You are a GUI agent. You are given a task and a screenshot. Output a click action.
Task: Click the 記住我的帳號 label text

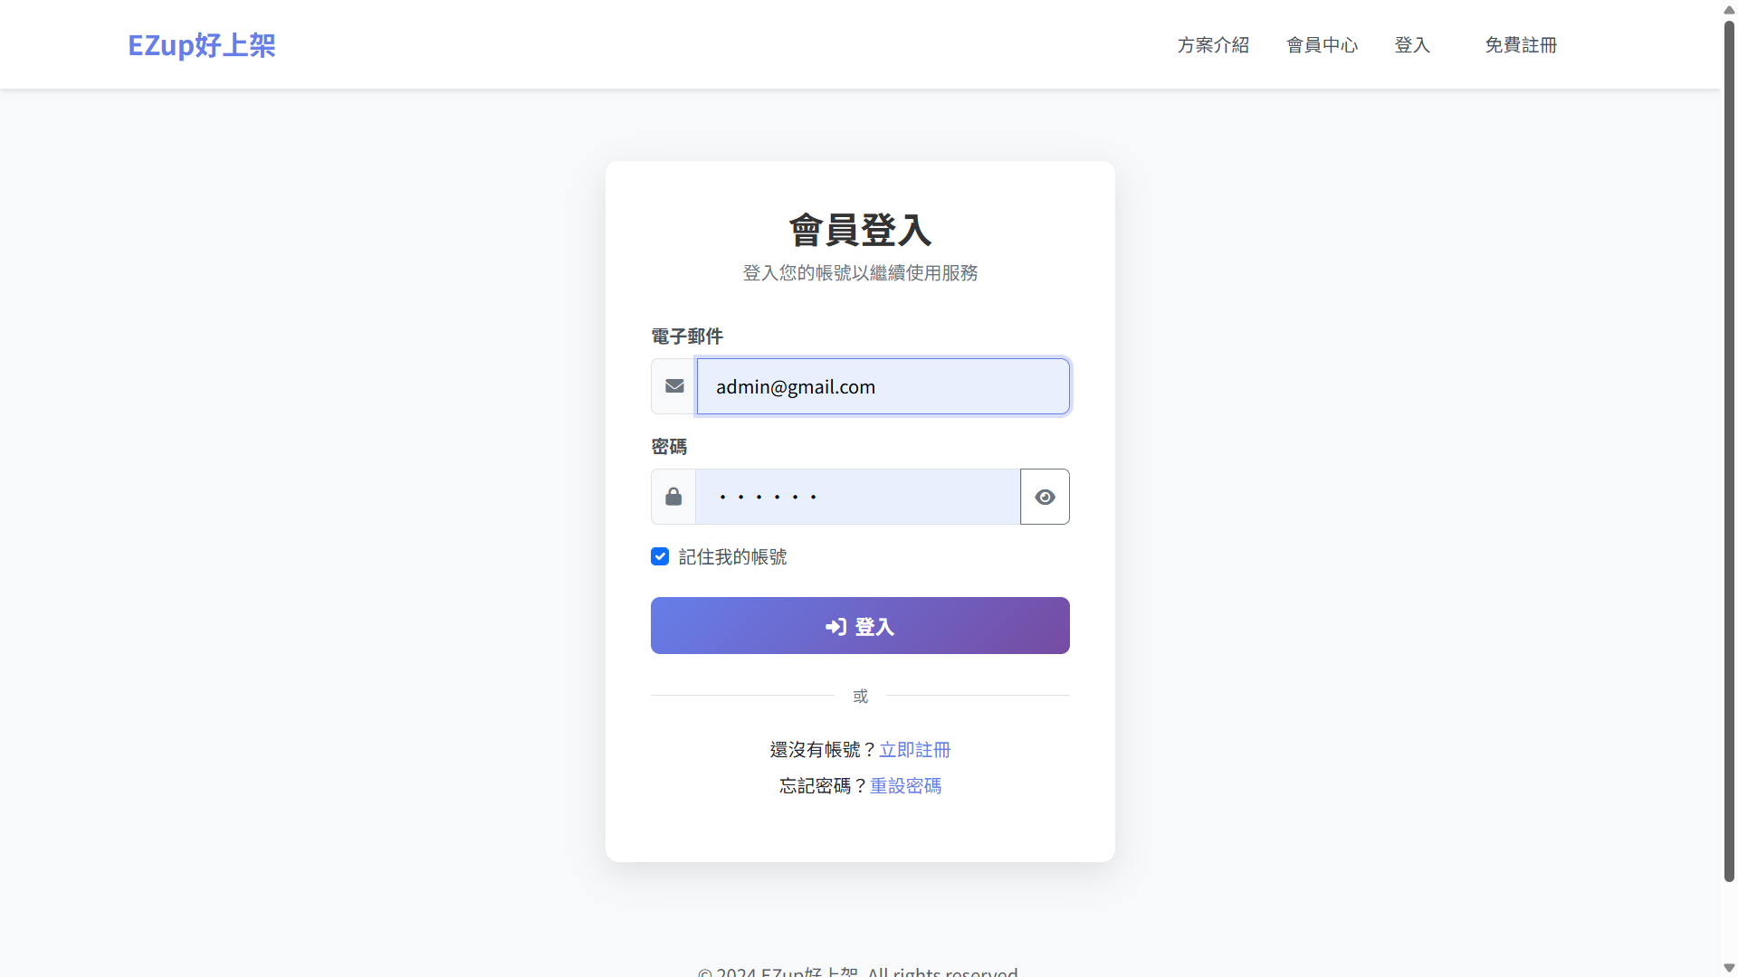(733, 557)
